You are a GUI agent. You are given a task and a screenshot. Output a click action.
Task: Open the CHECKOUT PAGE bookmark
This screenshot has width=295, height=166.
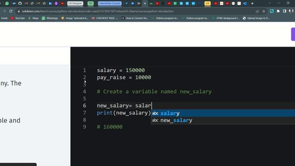pos(105,18)
